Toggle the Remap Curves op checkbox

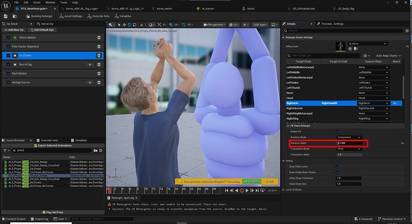(x=8, y=82)
